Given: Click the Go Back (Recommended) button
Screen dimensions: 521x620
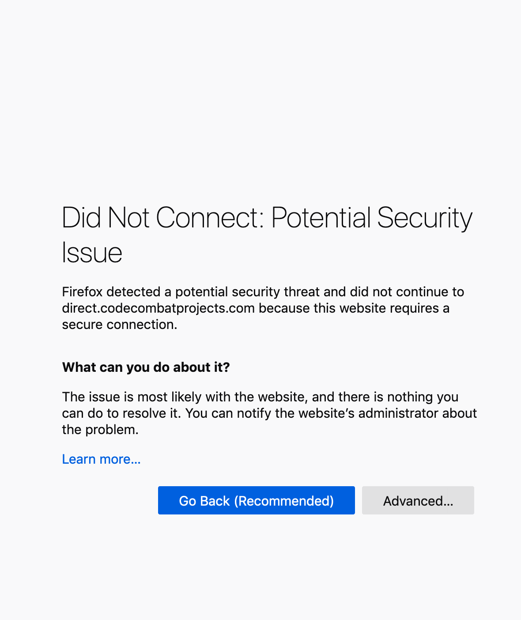Looking at the screenshot, I should [x=256, y=500].
